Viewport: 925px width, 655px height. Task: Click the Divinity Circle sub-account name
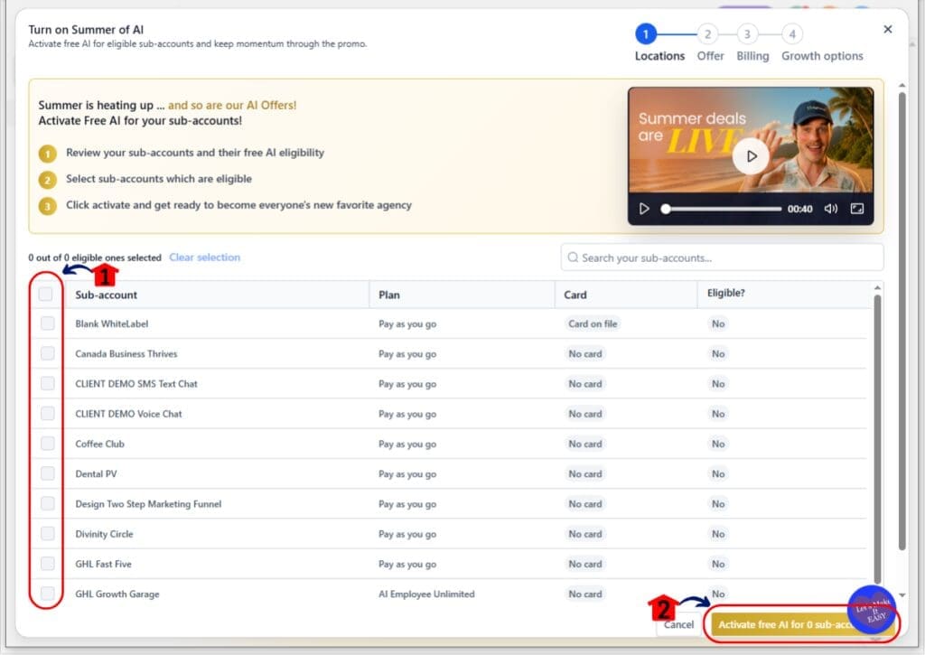[105, 534]
